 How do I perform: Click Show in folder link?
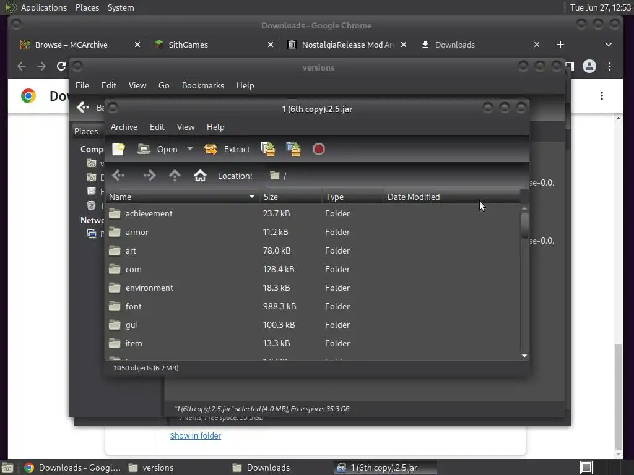click(x=195, y=435)
